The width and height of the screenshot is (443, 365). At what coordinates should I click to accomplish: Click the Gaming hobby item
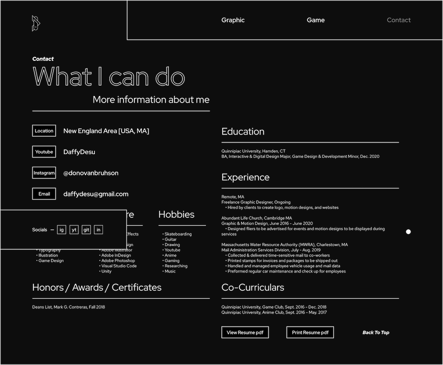(171, 261)
